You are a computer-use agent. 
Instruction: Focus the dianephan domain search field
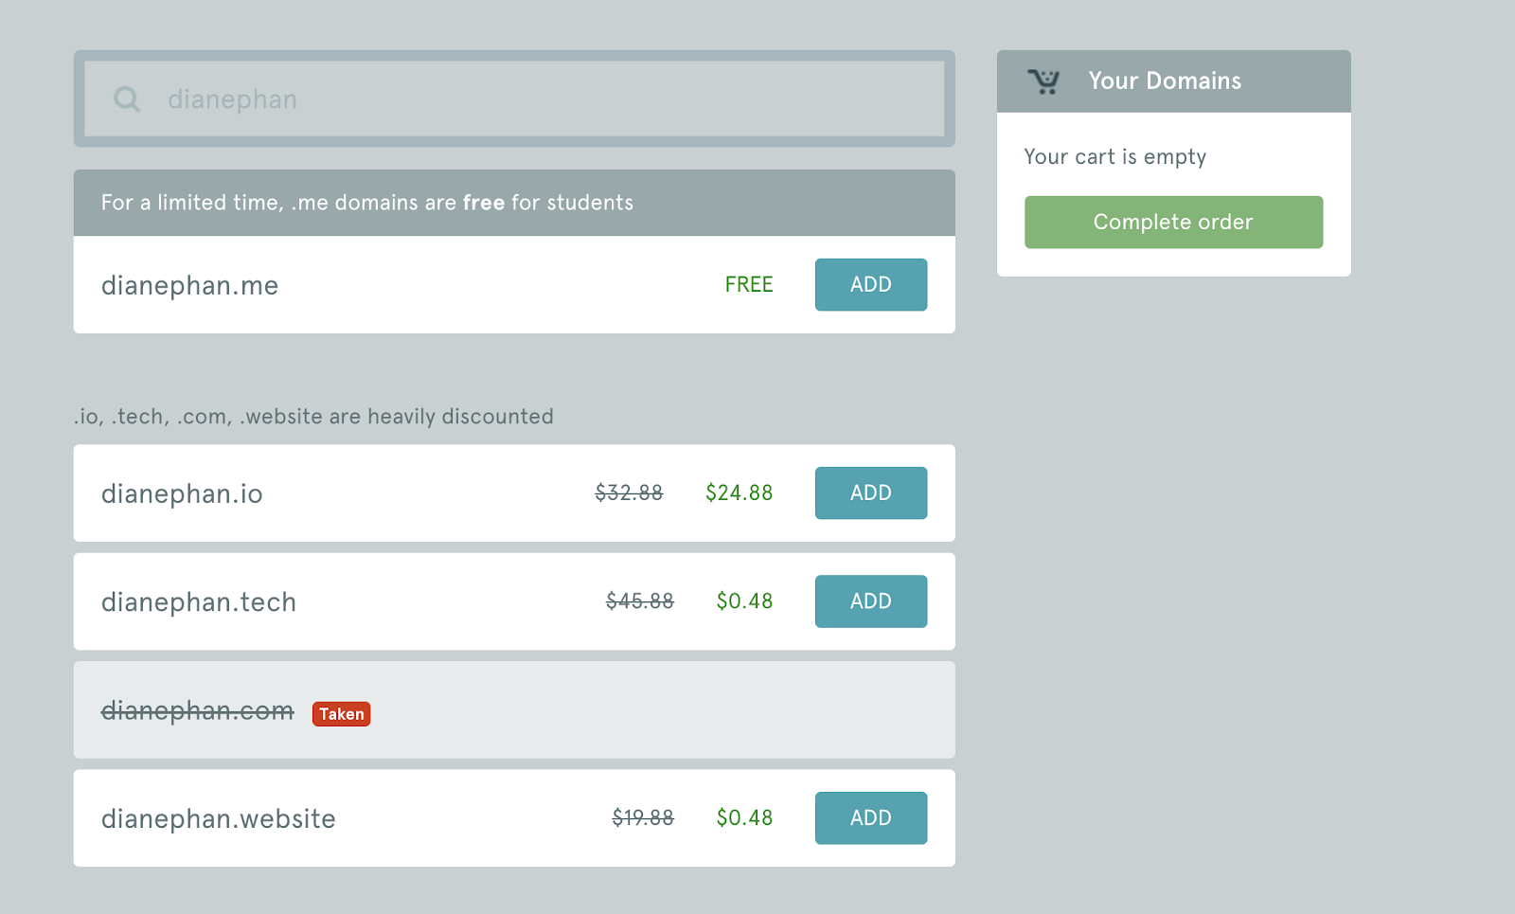(x=514, y=99)
